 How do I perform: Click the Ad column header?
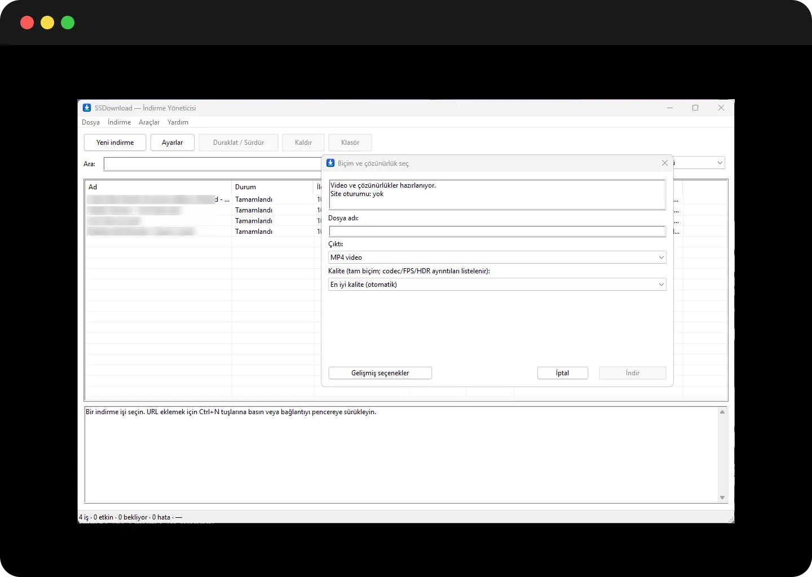pos(158,187)
